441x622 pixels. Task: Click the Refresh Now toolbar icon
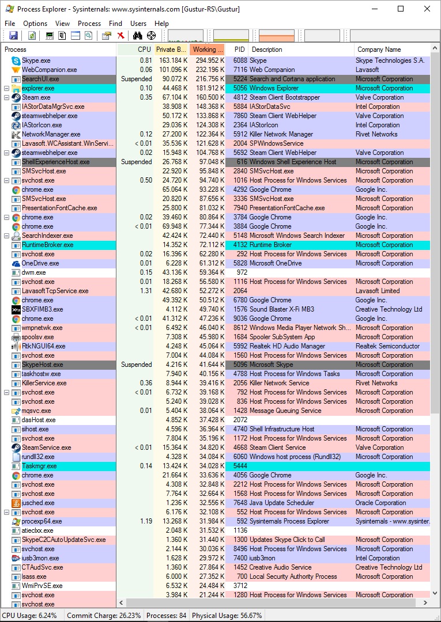tap(32, 36)
